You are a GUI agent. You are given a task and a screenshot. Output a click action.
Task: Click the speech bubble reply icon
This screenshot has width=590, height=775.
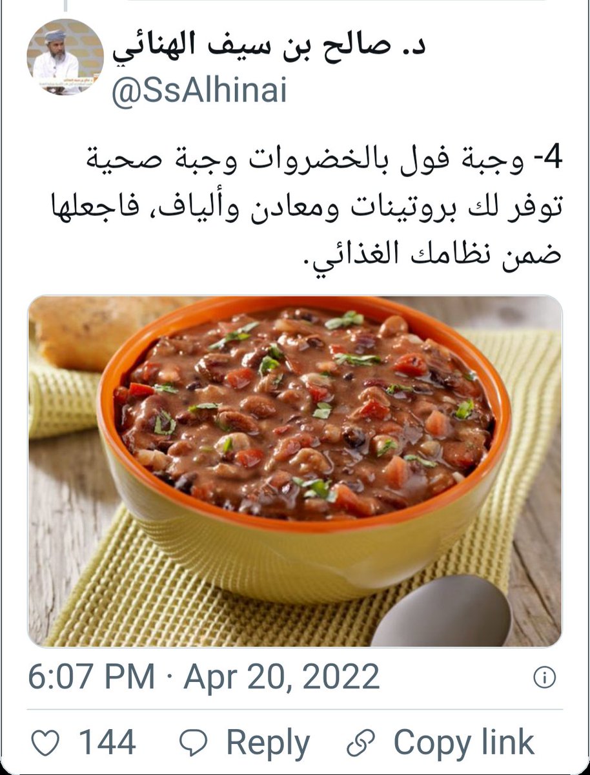(192, 743)
